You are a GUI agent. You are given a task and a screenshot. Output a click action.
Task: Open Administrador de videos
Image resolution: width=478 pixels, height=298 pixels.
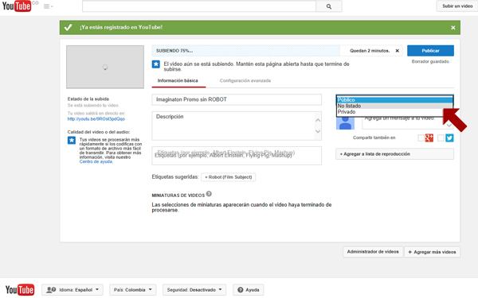coord(373,252)
